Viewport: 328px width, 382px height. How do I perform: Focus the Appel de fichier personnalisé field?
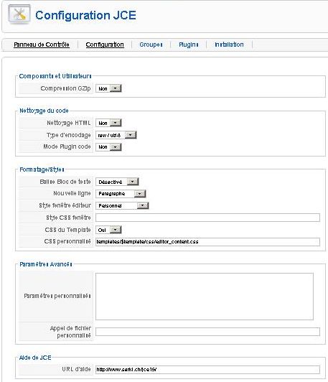point(207,332)
